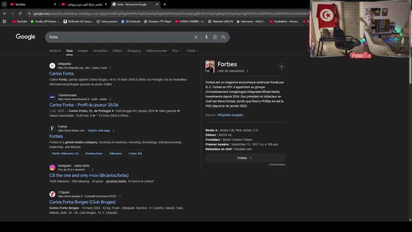Close the forbs Google search tab

pos(157,5)
